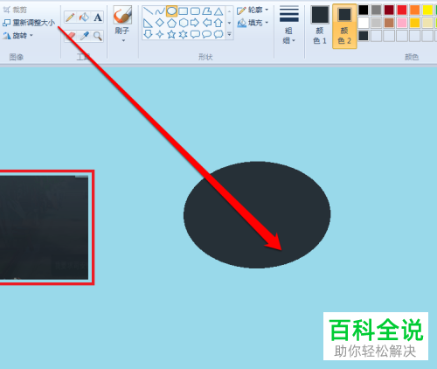Choose the Right triangle shape

(148, 23)
